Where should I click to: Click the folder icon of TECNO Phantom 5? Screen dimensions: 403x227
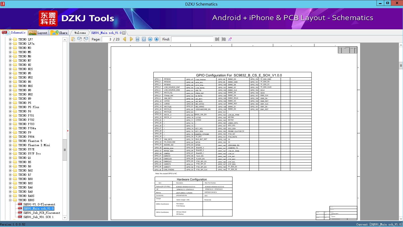click(x=15, y=141)
